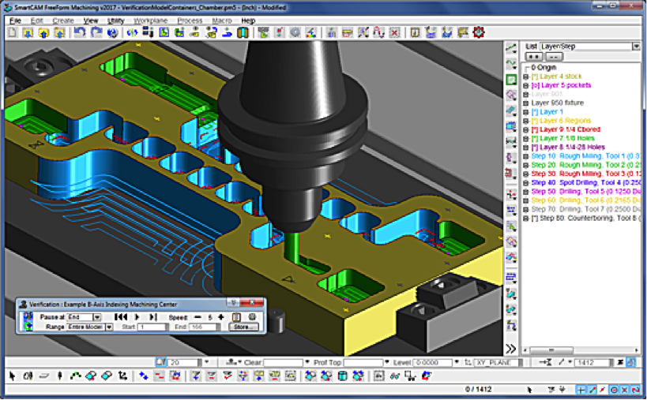Open the List Layer/Step dropdown

pyautogui.click(x=636, y=47)
